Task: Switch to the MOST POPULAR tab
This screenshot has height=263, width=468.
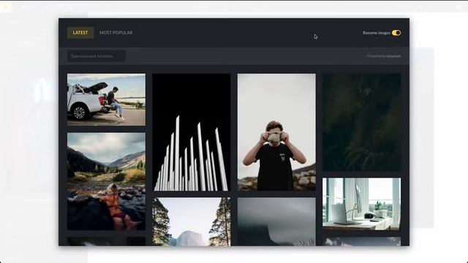Action: 116,33
